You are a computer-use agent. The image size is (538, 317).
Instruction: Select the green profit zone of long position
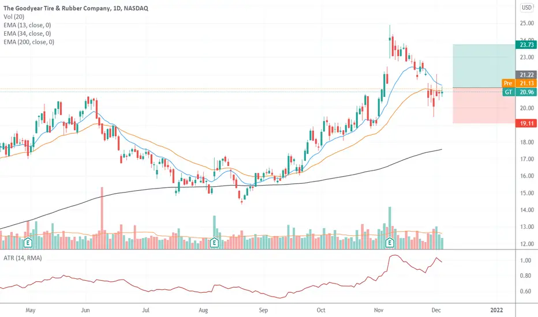tap(484, 66)
